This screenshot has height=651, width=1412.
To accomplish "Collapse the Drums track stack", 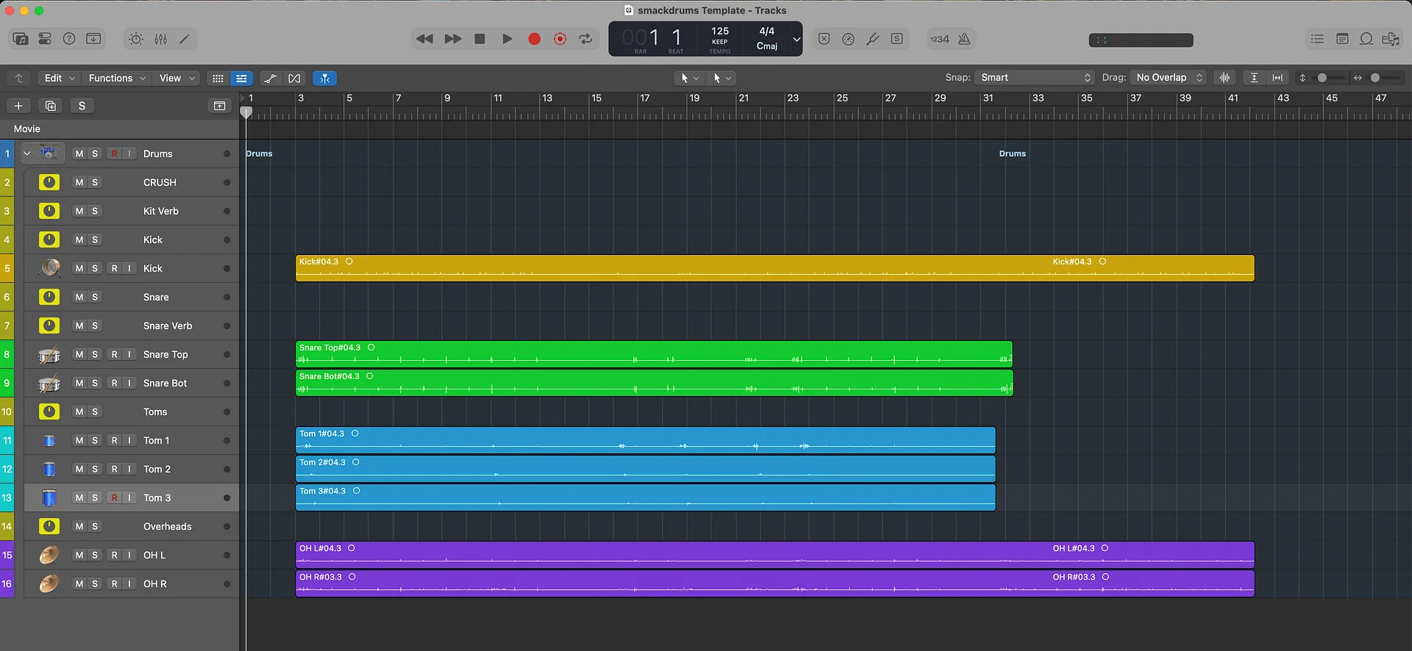I will pyautogui.click(x=26, y=154).
